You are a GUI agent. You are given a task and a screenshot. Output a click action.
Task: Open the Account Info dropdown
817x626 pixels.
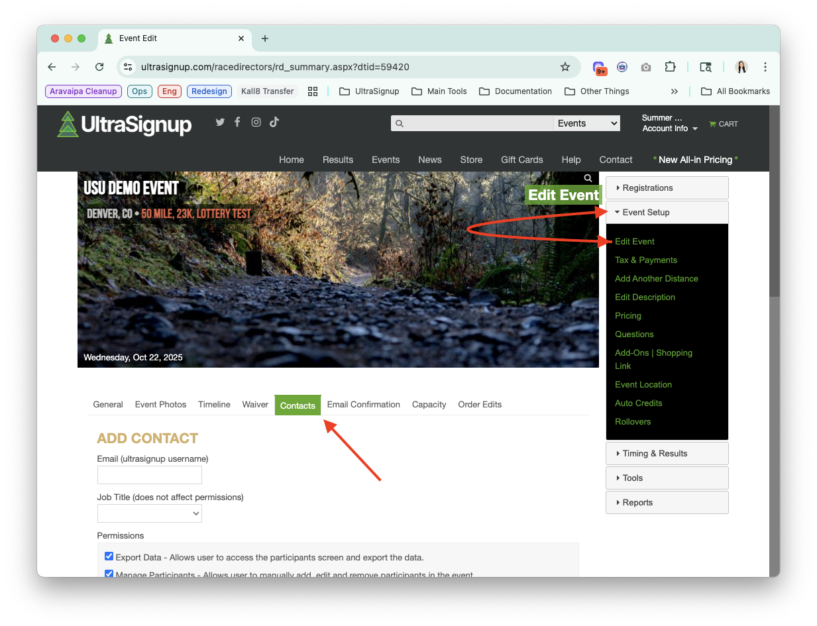point(670,129)
